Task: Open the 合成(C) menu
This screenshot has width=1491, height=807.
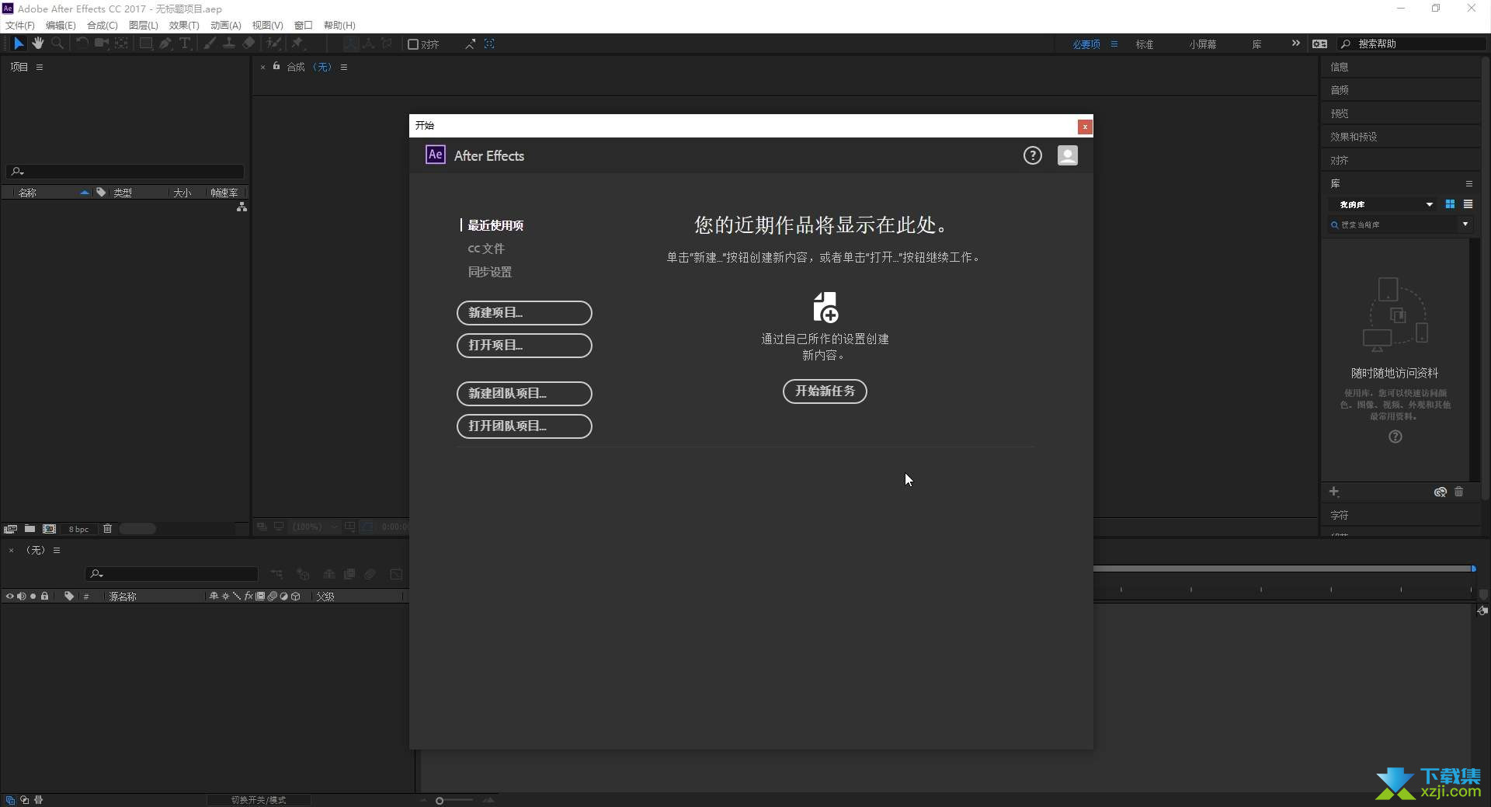Action: tap(103, 25)
